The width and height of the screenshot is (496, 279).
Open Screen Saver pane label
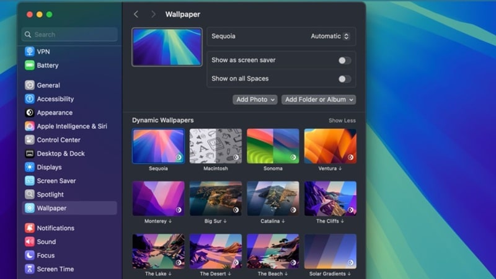click(56, 180)
